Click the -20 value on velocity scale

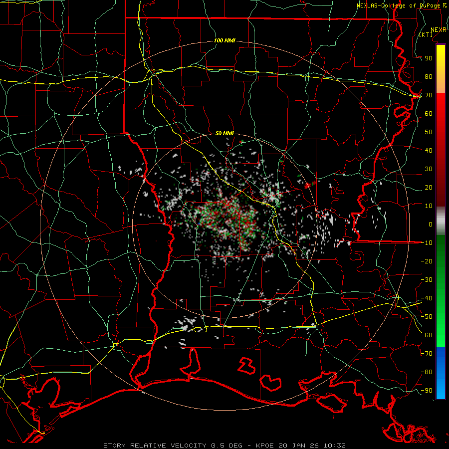tap(427, 261)
